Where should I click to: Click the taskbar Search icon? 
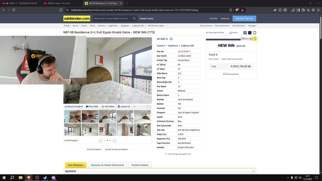pos(12,178)
